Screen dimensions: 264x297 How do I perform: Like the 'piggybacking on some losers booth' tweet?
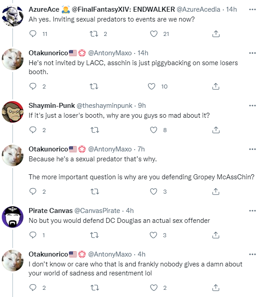pyautogui.click(x=151, y=86)
